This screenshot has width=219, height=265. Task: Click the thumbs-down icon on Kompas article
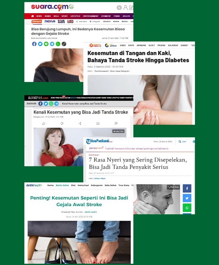(62, 123)
